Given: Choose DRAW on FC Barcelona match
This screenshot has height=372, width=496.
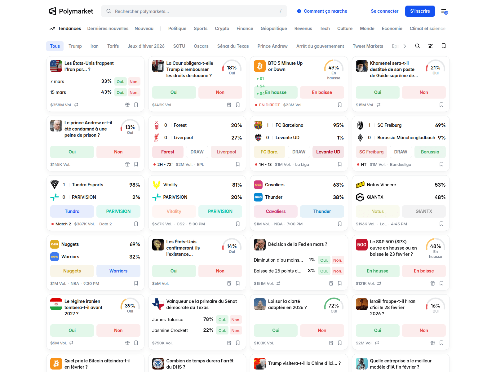Looking at the screenshot, I should point(299,152).
